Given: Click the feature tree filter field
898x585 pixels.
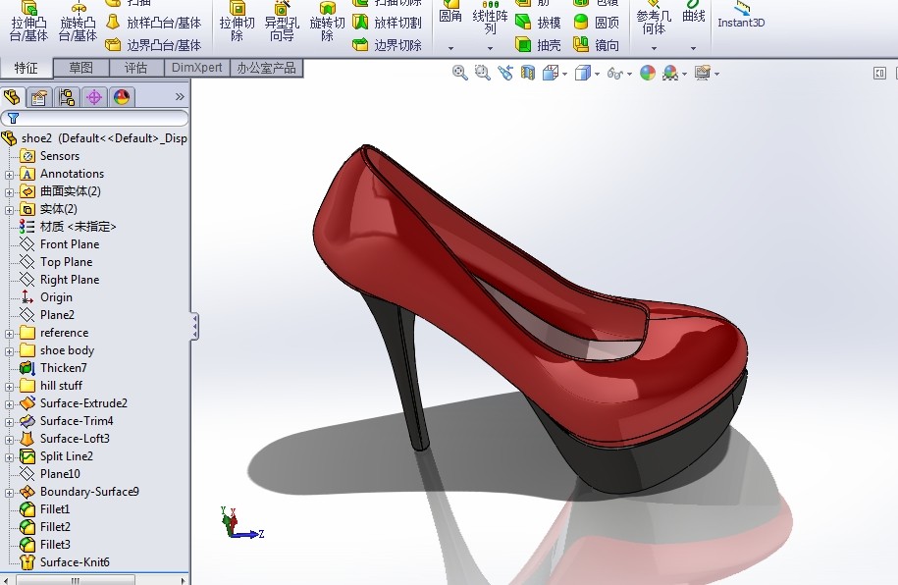Looking at the screenshot, I should coord(94,118).
